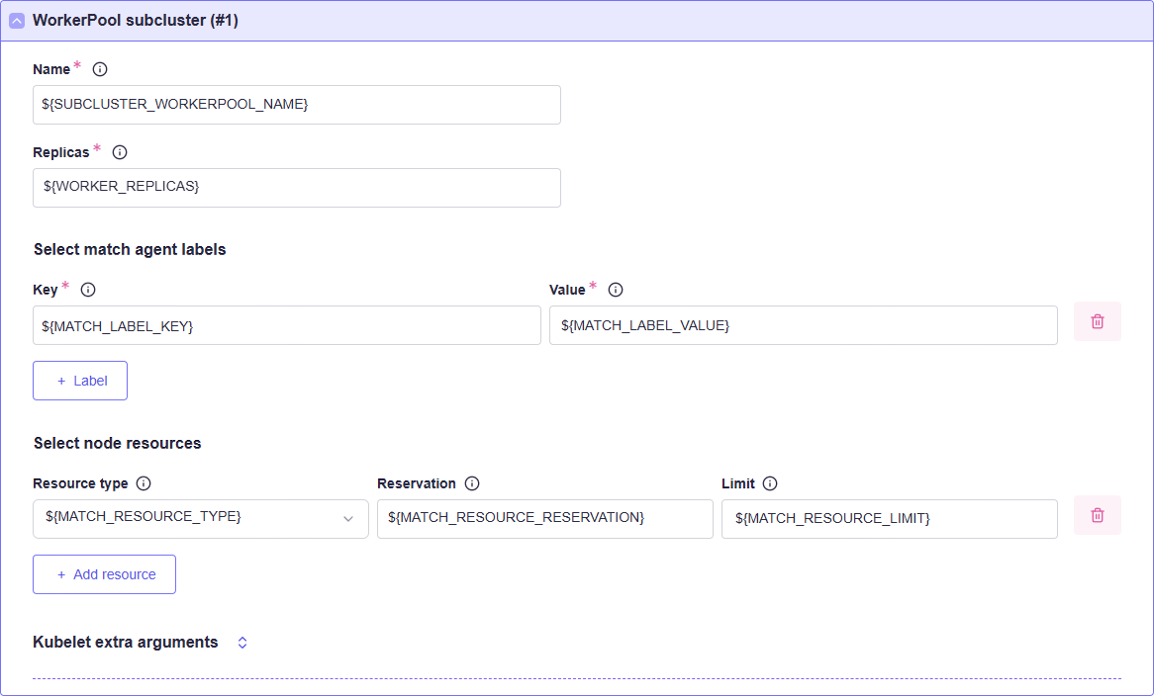Focus the subcluster Name input field
1154x696 pixels.
pyautogui.click(x=296, y=105)
